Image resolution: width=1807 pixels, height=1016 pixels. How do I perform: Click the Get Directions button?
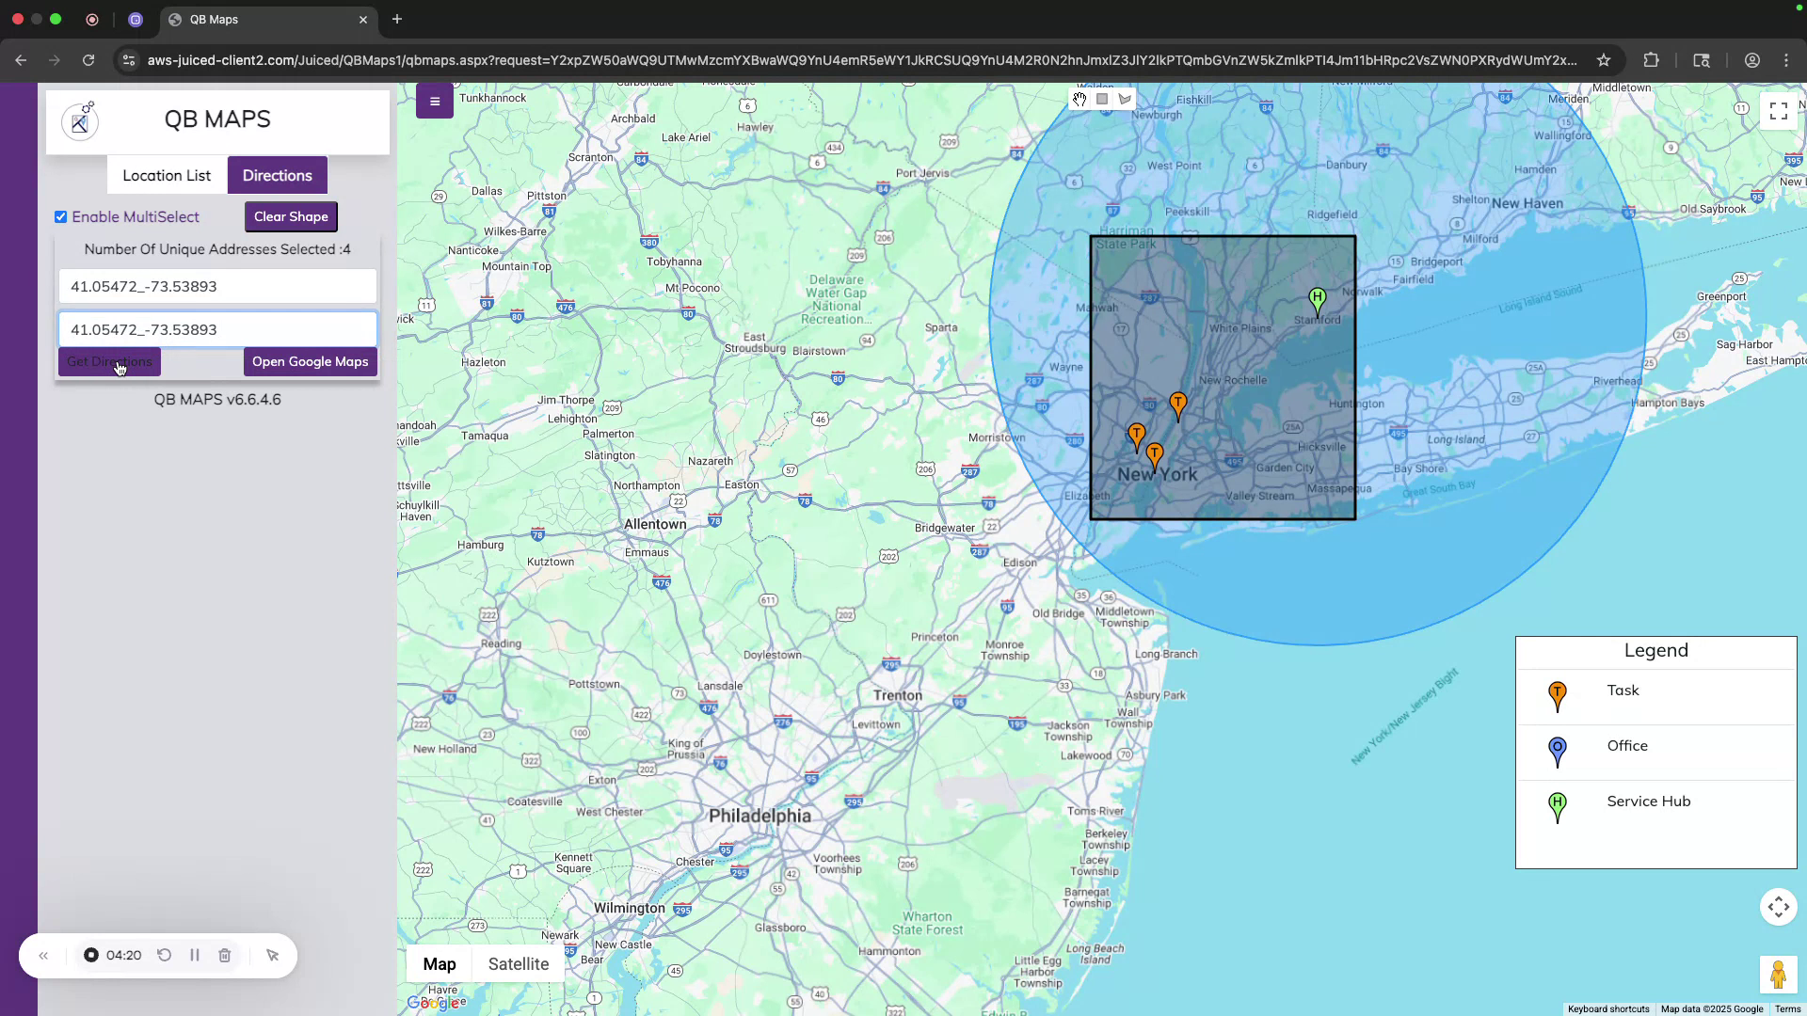109,361
